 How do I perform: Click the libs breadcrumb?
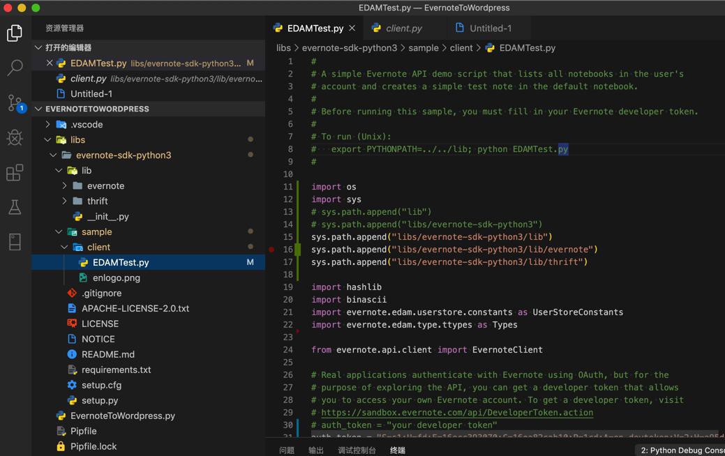click(x=283, y=48)
